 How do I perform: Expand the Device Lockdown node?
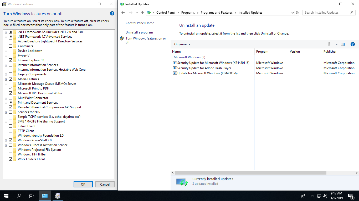point(6,51)
